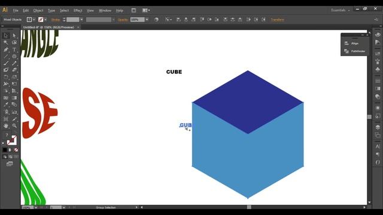Select the Gradient tool
This screenshot has width=383, height=215.
pyautogui.click(x=14, y=98)
